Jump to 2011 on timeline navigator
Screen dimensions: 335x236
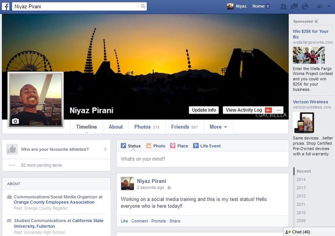pos(301,204)
